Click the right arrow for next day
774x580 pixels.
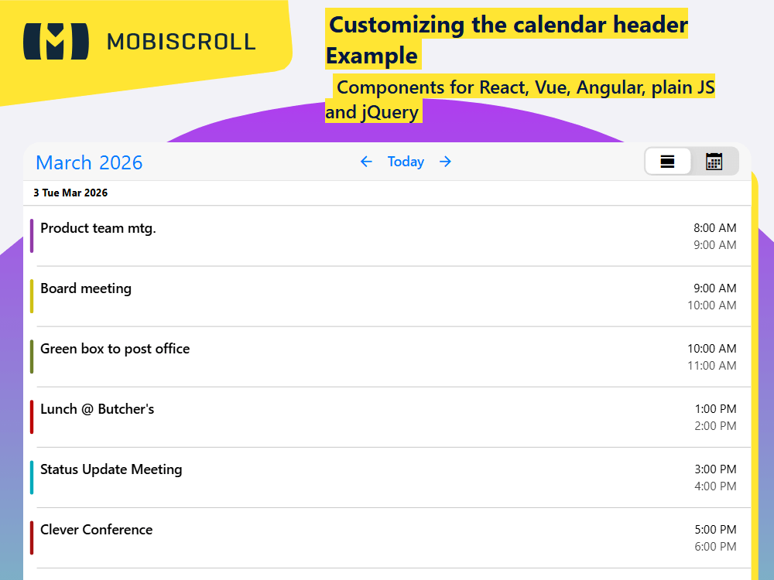coord(445,162)
